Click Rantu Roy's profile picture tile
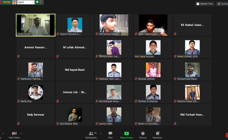 [x=36, y=92]
